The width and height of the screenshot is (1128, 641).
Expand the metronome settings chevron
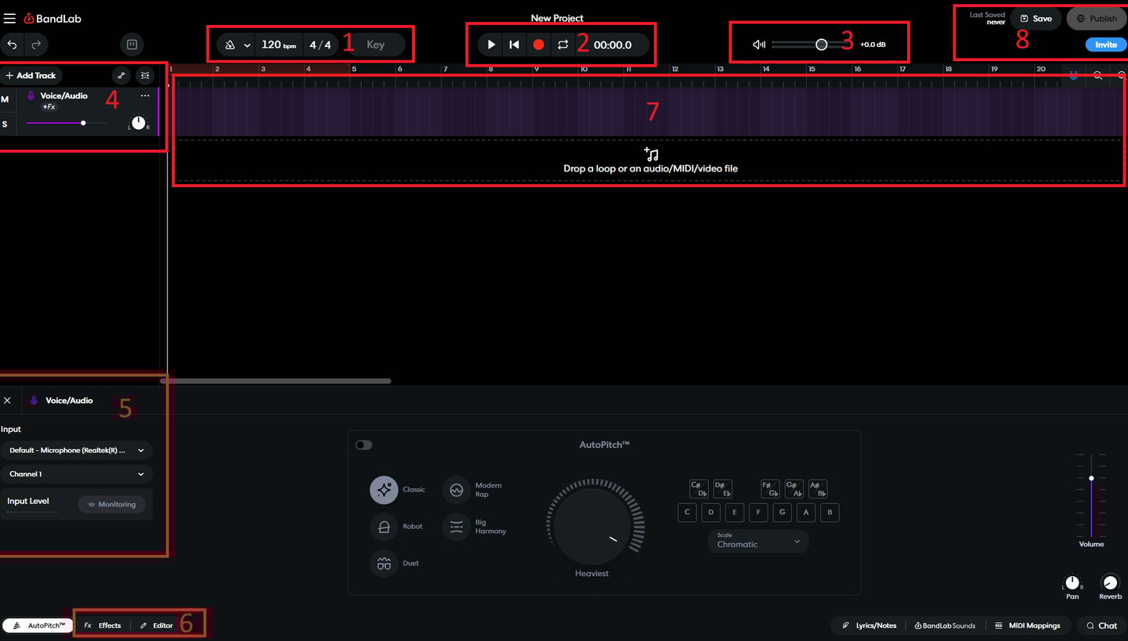247,45
